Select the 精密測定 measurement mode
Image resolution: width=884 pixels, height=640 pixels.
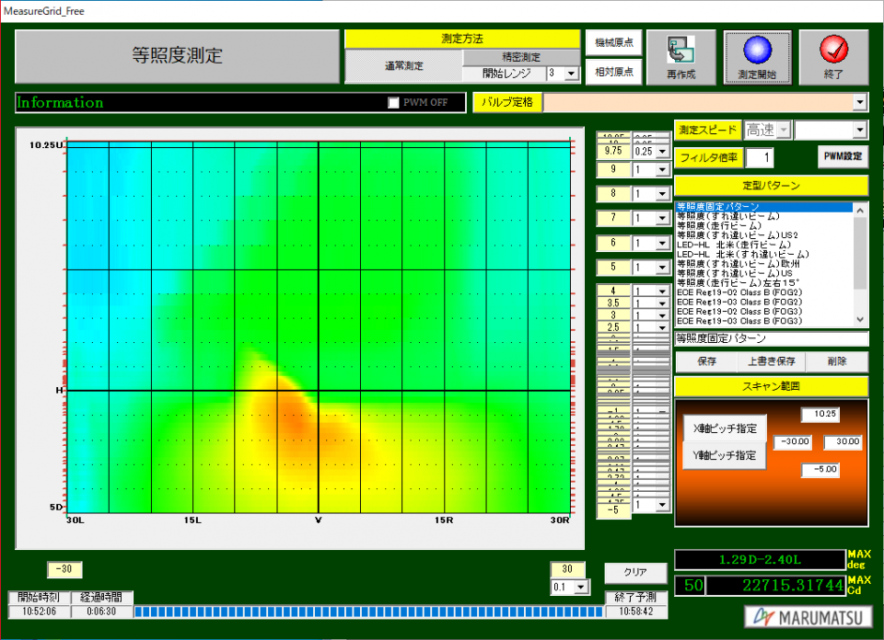click(x=521, y=57)
